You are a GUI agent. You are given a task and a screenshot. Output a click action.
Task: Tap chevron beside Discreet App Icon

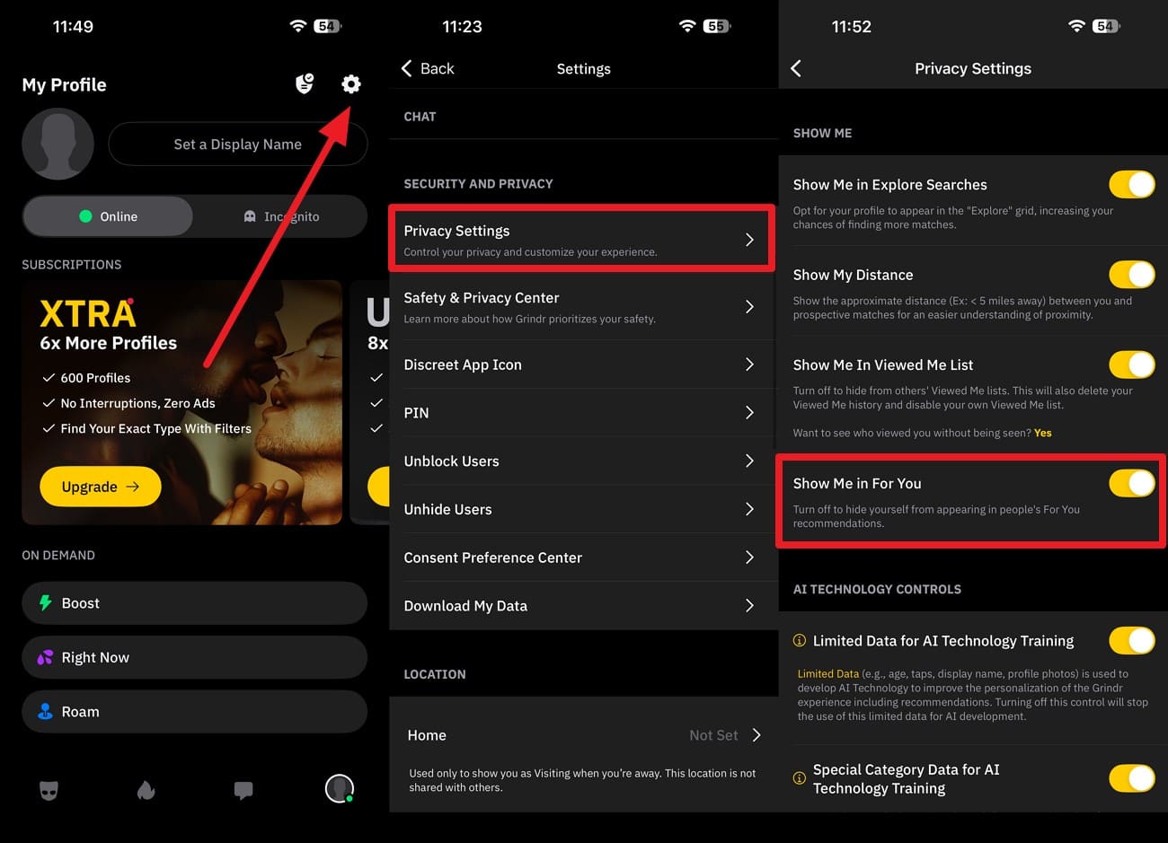(x=749, y=364)
